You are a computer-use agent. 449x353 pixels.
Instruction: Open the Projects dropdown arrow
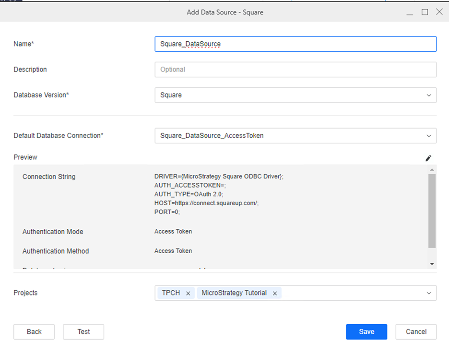point(428,293)
